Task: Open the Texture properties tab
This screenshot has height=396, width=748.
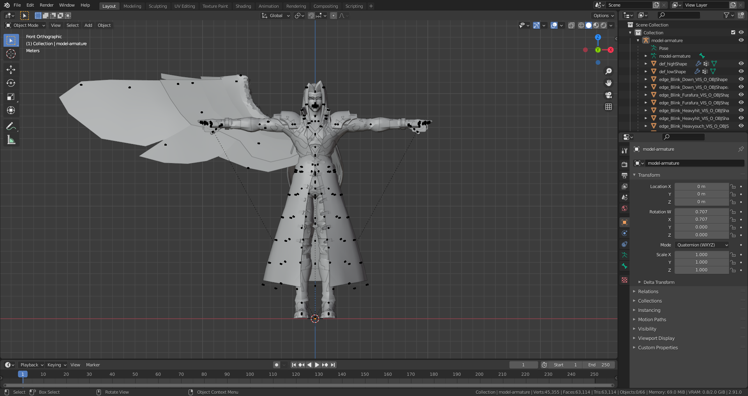Action: (625, 280)
